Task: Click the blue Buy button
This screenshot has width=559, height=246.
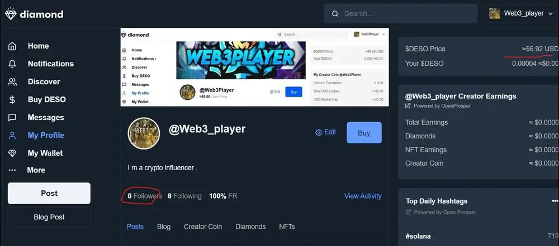Action: [x=364, y=133]
